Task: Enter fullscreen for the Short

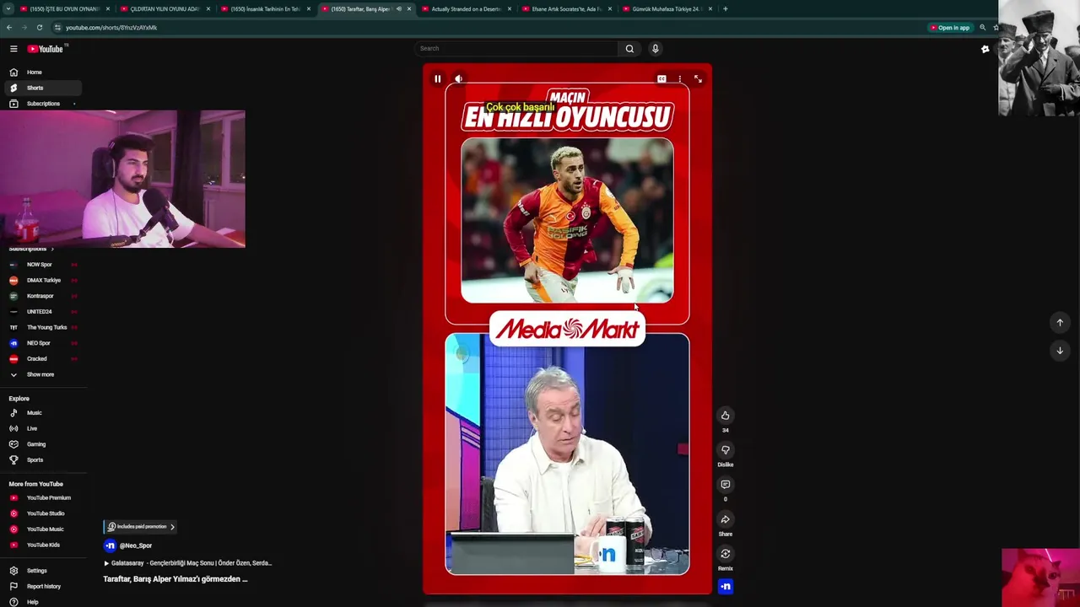Action: click(x=698, y=79)
